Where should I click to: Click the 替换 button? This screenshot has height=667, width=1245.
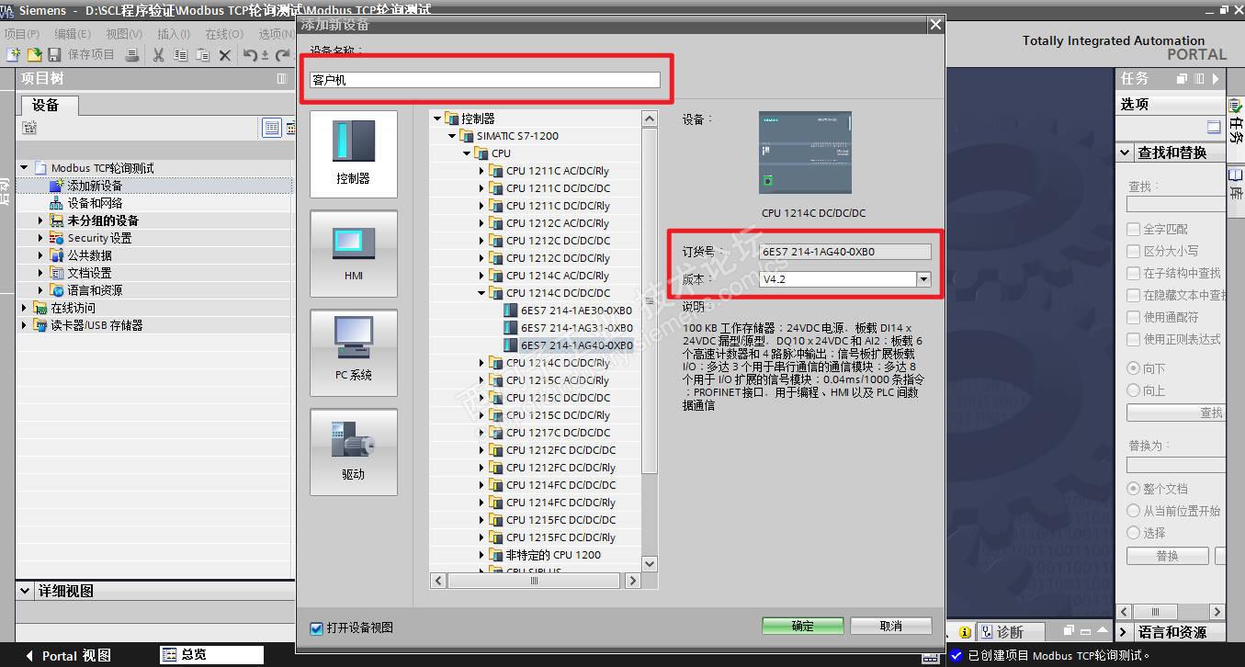click(x=1167, y=556)
